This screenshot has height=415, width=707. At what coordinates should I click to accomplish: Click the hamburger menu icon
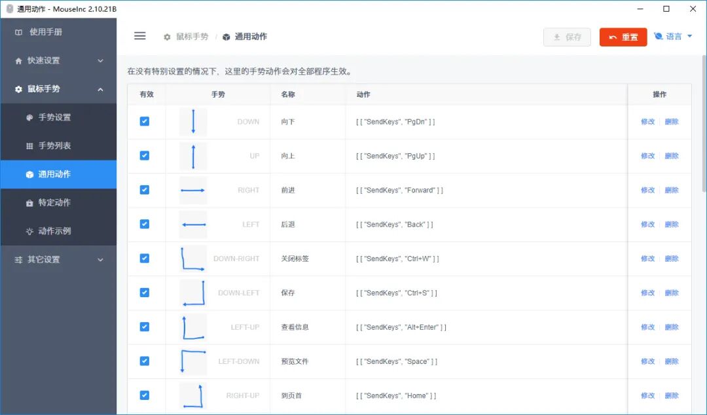(x=140, y=36)
